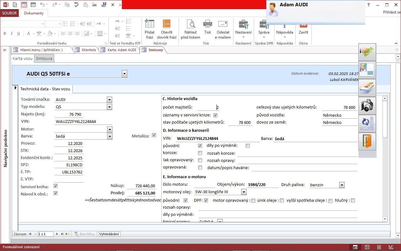Click the camera icon to manage photos
This screenshot has width=401, height=251.
pyautogui.click(x=367, y=105)
